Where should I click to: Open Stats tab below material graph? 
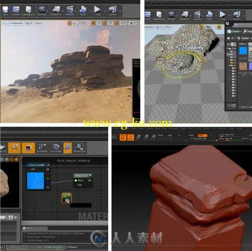35,228
